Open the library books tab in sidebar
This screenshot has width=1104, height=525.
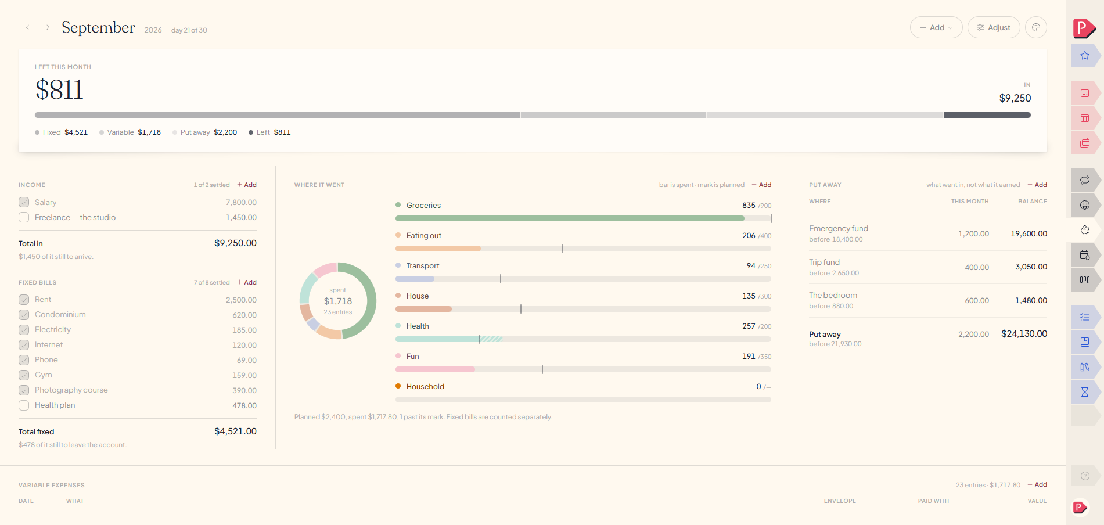coord(1085,367)
